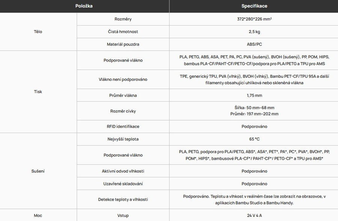Select the 2,5 kg weight value

254,32
